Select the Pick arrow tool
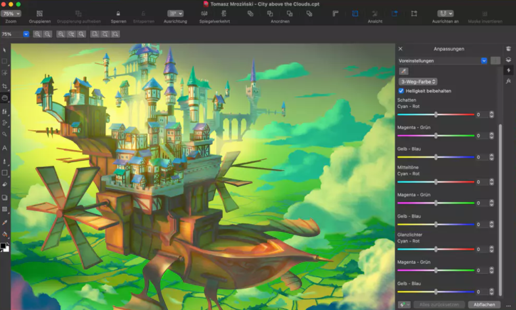This screenshot has height=310, width=516. click(5, 50)
